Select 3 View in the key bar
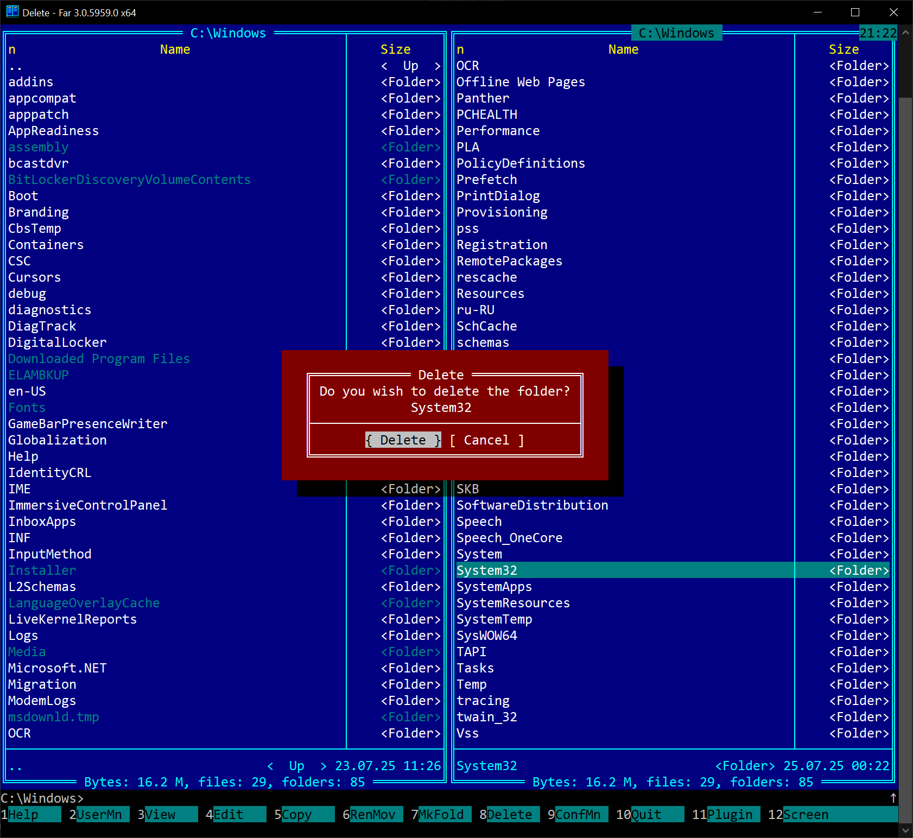913x838 pixels. [x=168, y=815]
